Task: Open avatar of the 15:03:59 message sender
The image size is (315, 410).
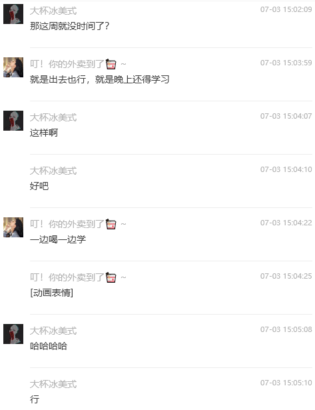Action: [x=13, y=67]
